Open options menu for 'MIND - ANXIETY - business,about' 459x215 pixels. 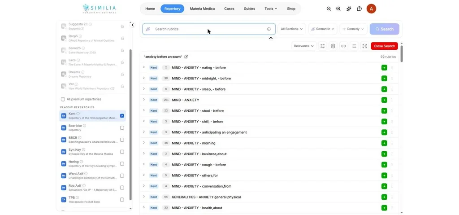392,154
